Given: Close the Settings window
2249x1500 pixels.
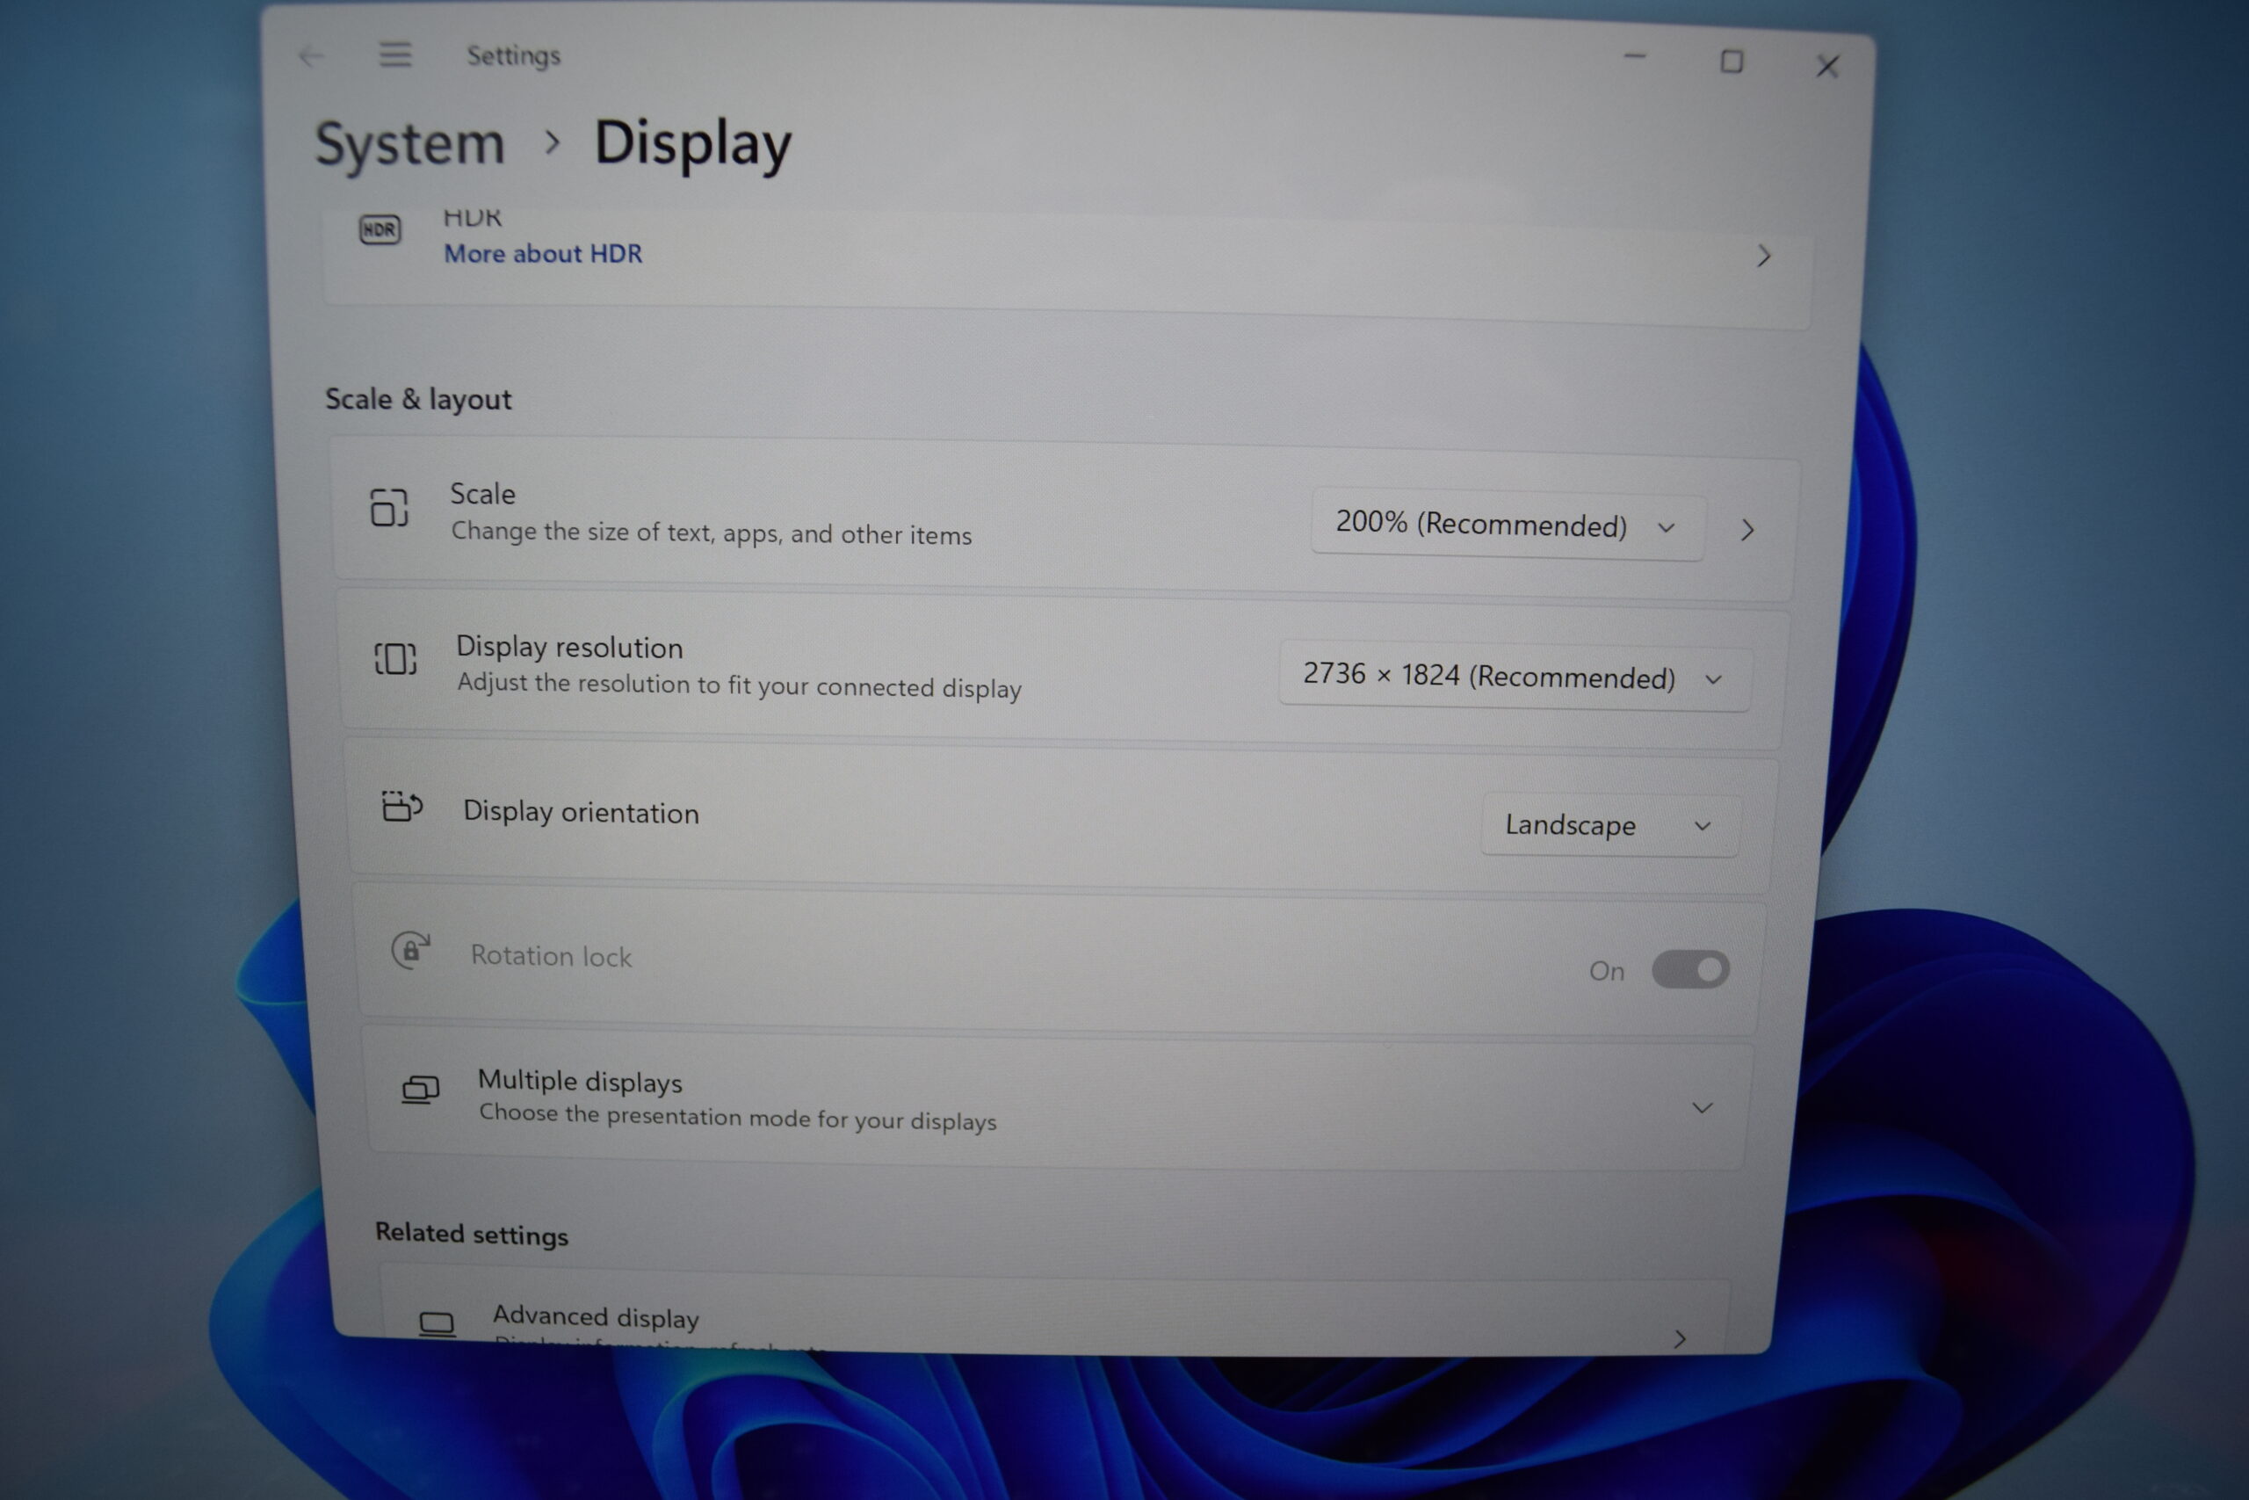Looking at the screenshot, I should click(1828, 66).
